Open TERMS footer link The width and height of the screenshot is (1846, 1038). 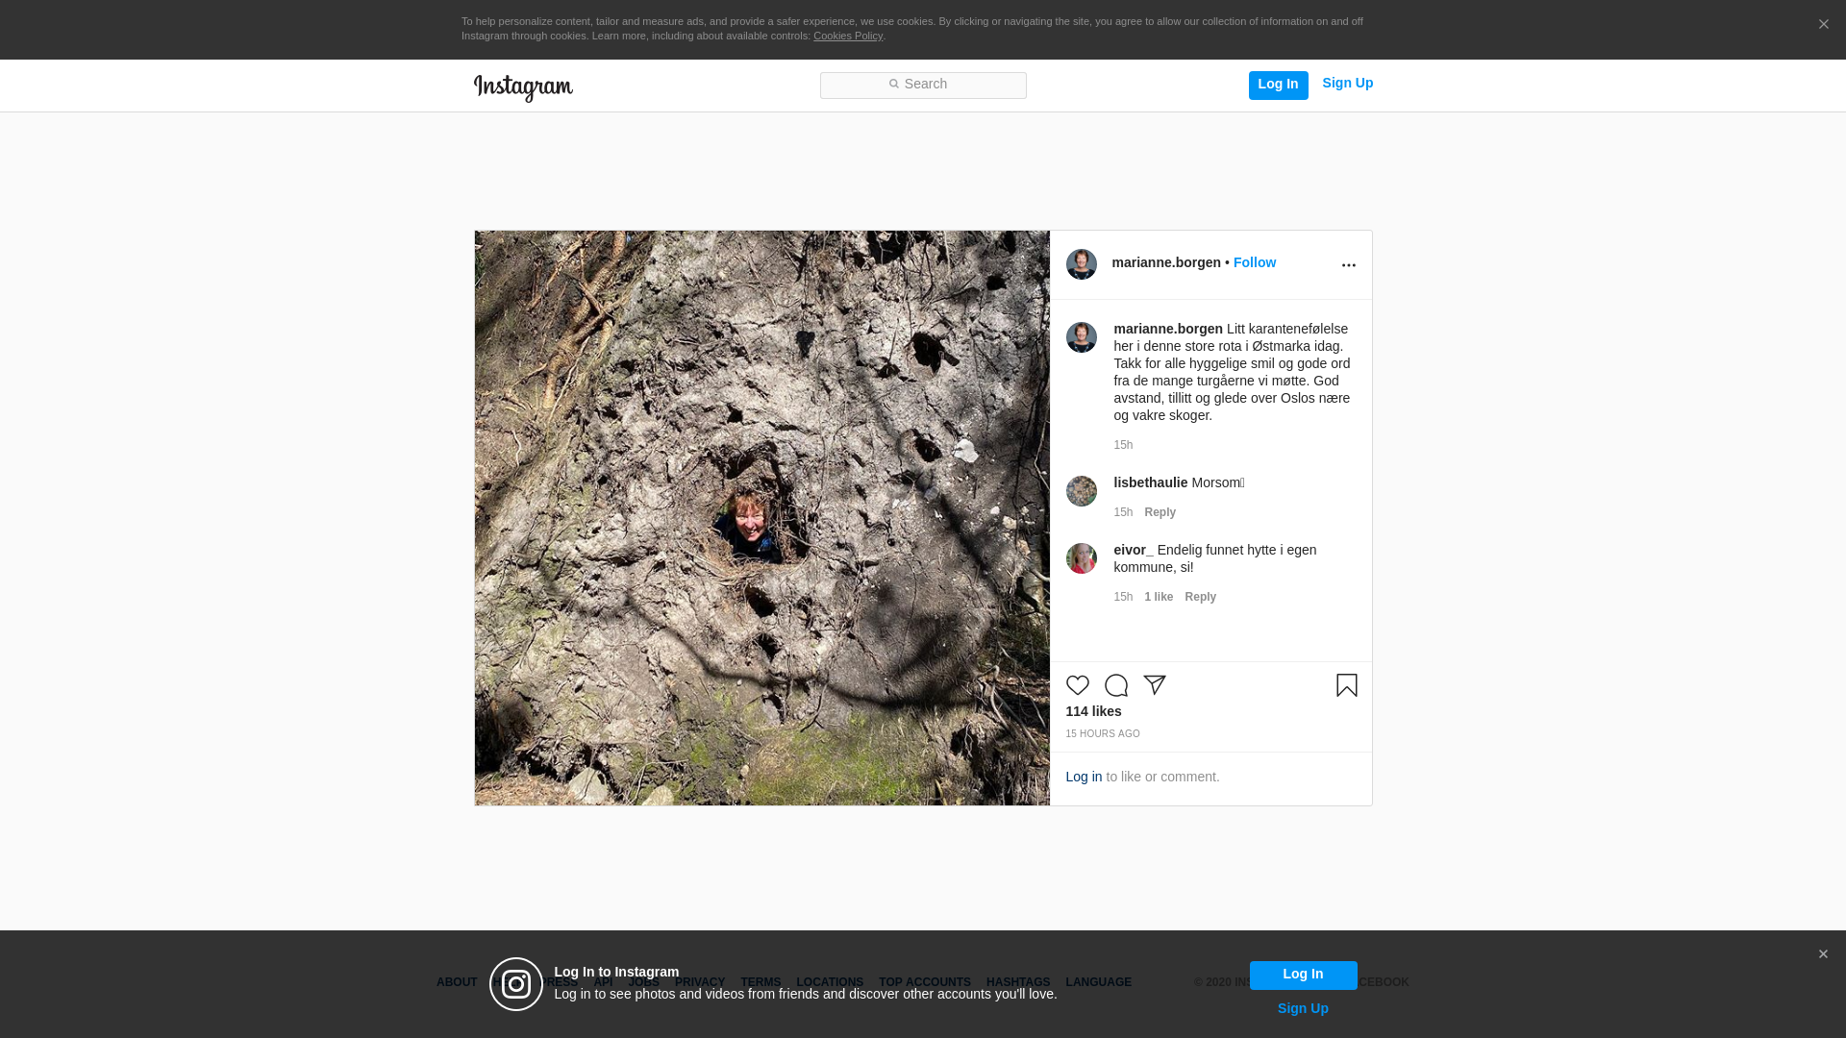761,982
